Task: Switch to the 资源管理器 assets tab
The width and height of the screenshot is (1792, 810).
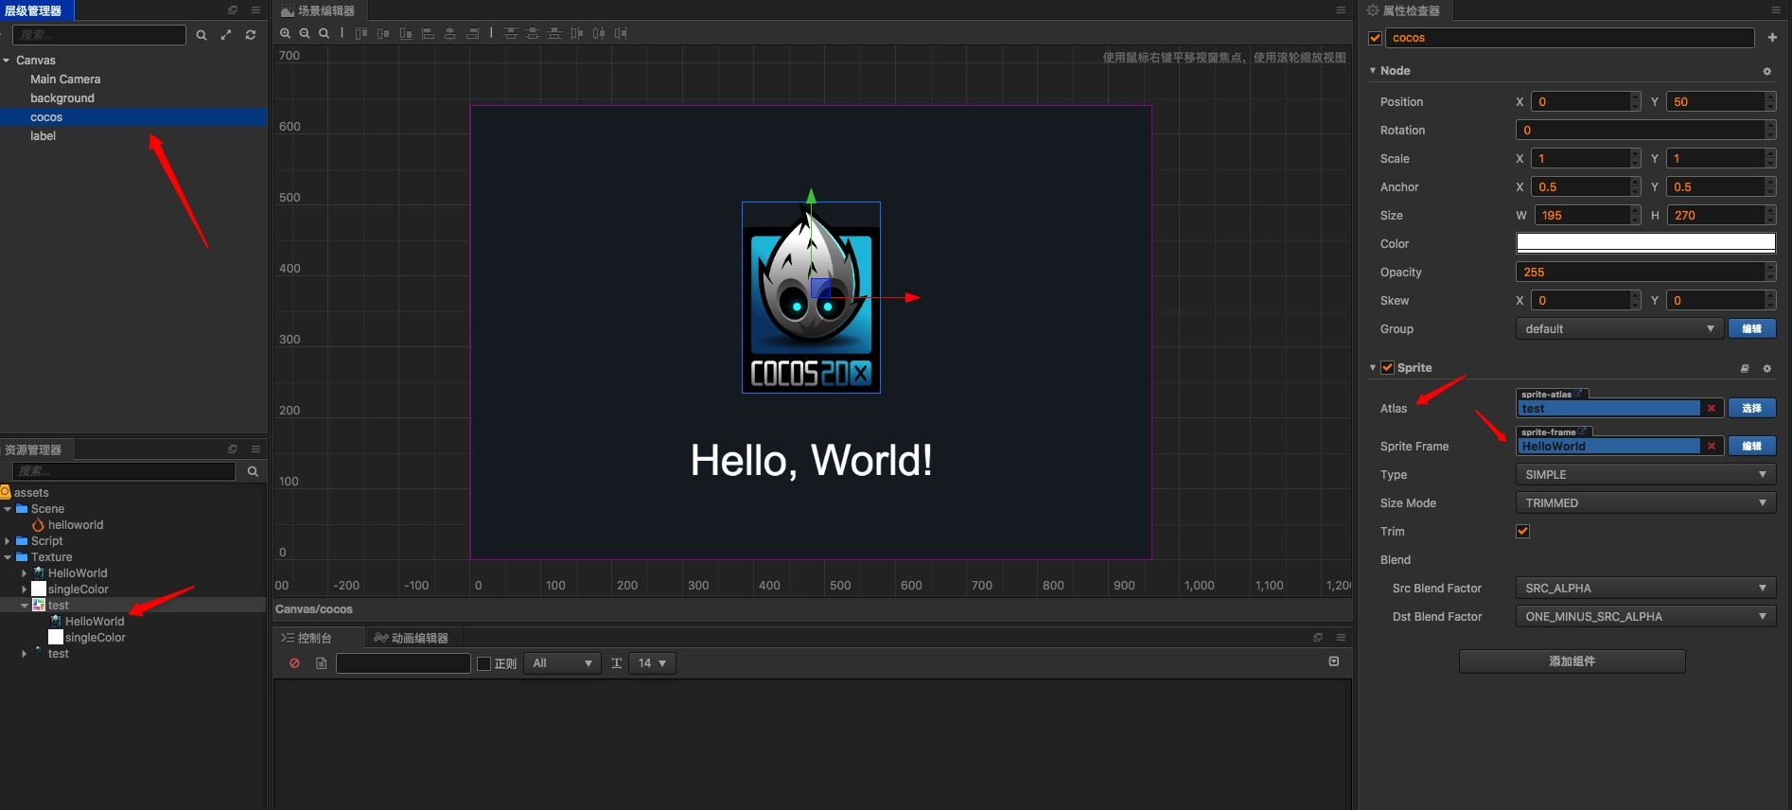Action: 36,449
